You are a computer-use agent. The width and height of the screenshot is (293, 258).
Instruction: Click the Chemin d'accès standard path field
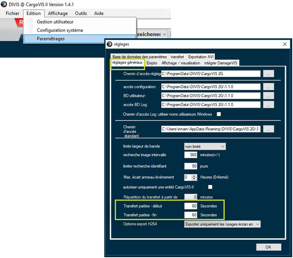point(211,129)
